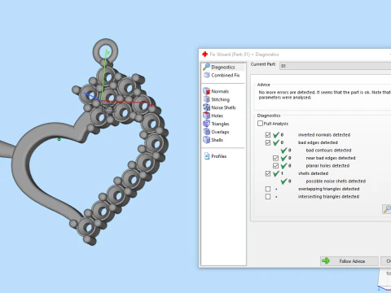Open the Overlaps page label
Viewport: 391px width, 293px height.
pos(220,132)
